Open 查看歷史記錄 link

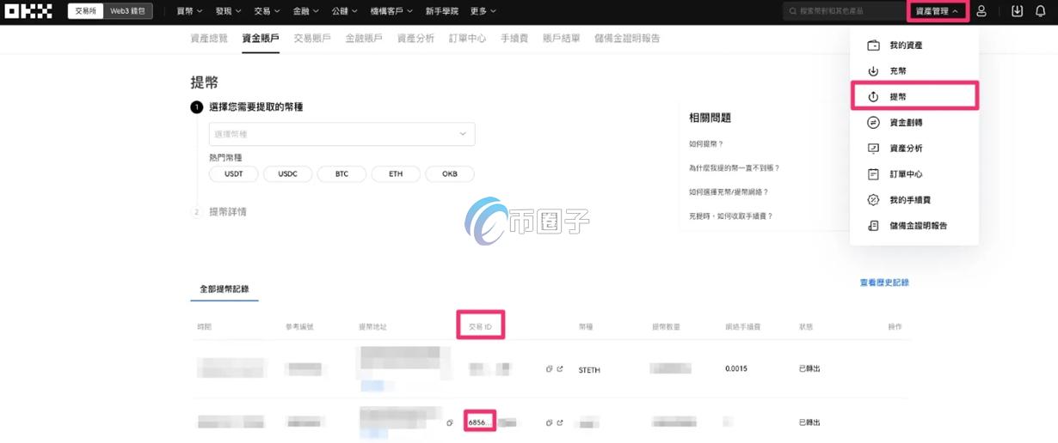click(884, 282)
